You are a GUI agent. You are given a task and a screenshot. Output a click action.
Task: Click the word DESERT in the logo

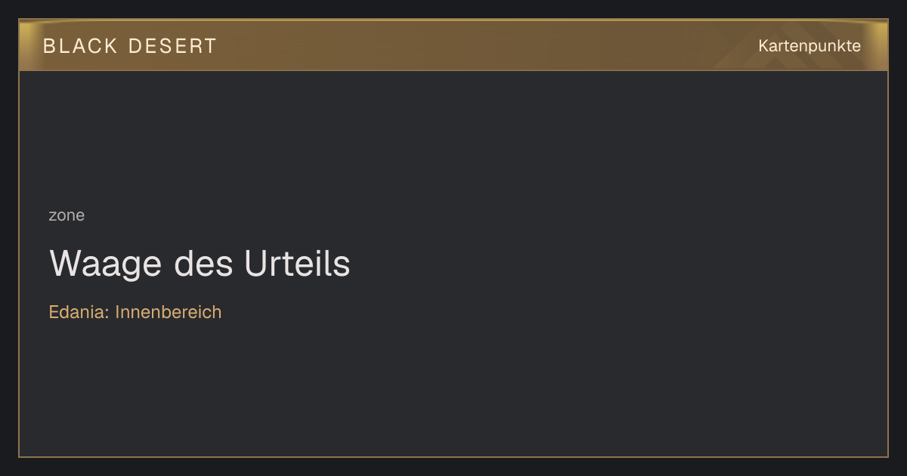pos(172,46)
